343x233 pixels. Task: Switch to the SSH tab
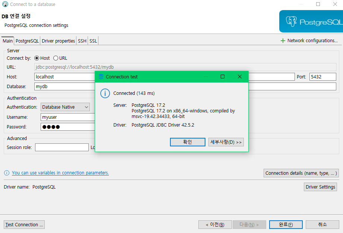coord(82,41)
